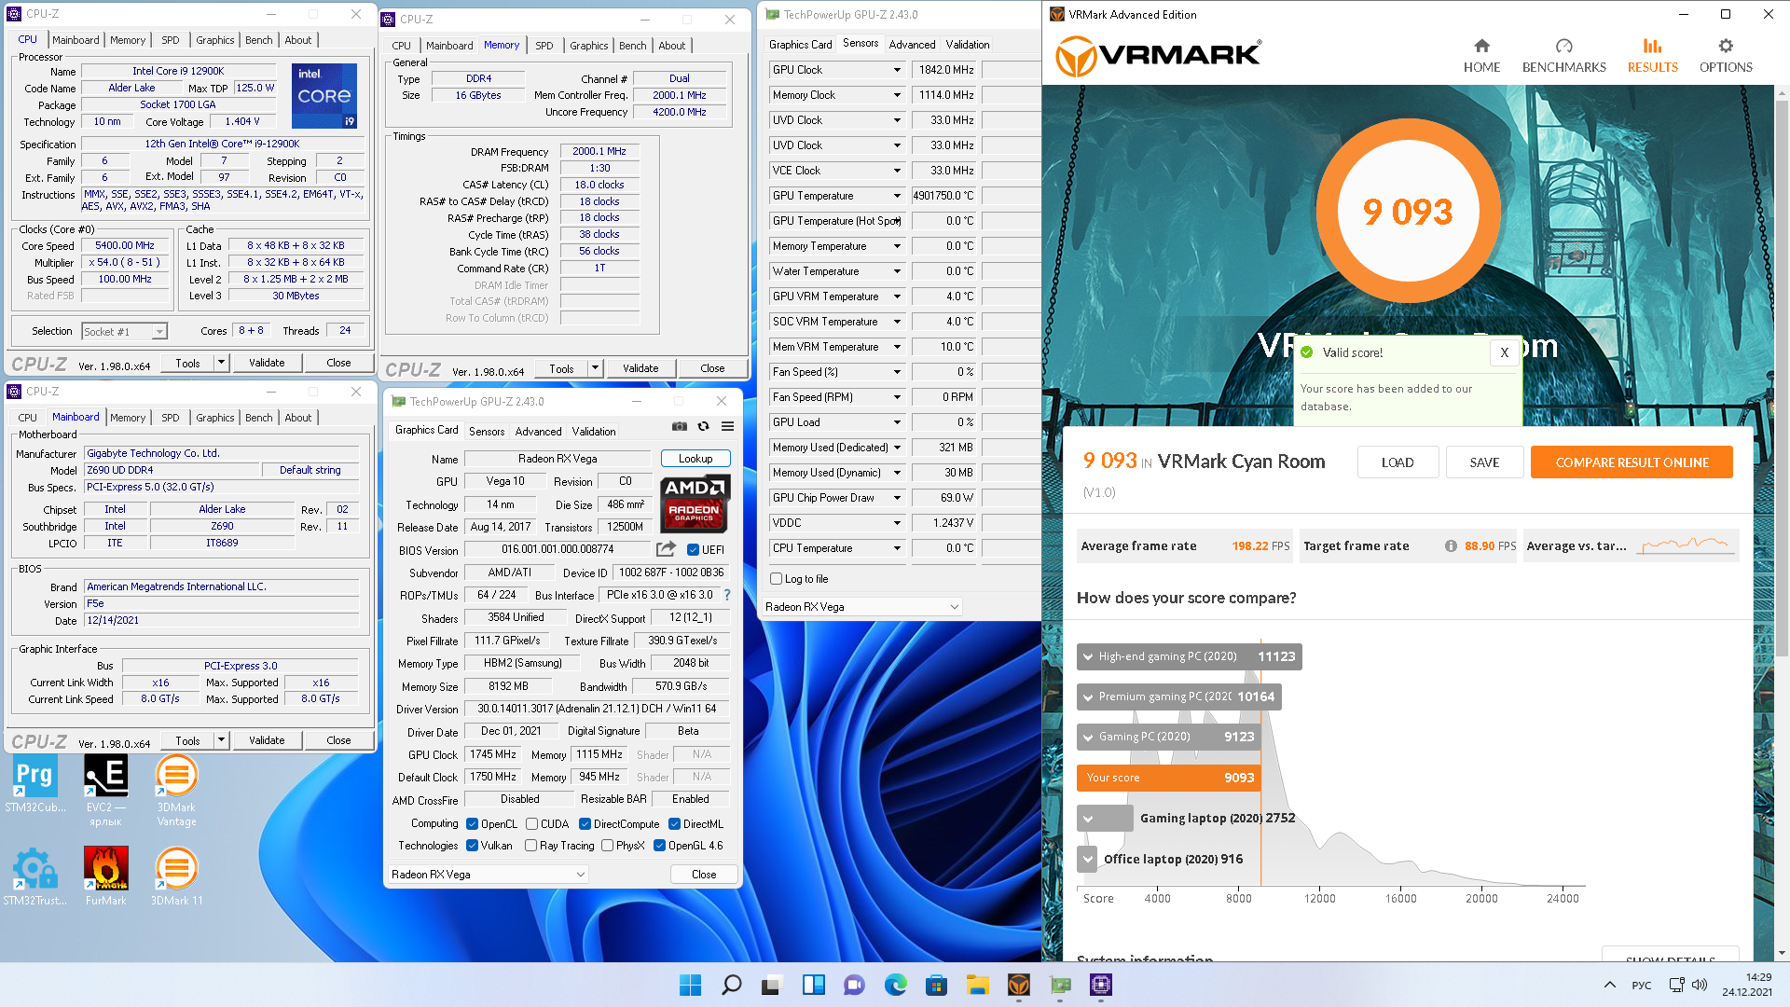Switch to Advanced tab in GPU-Z Sensors window
The width and height of the screenshot is (1790, 1007).
pyautogui.click(x=912, y=45)
